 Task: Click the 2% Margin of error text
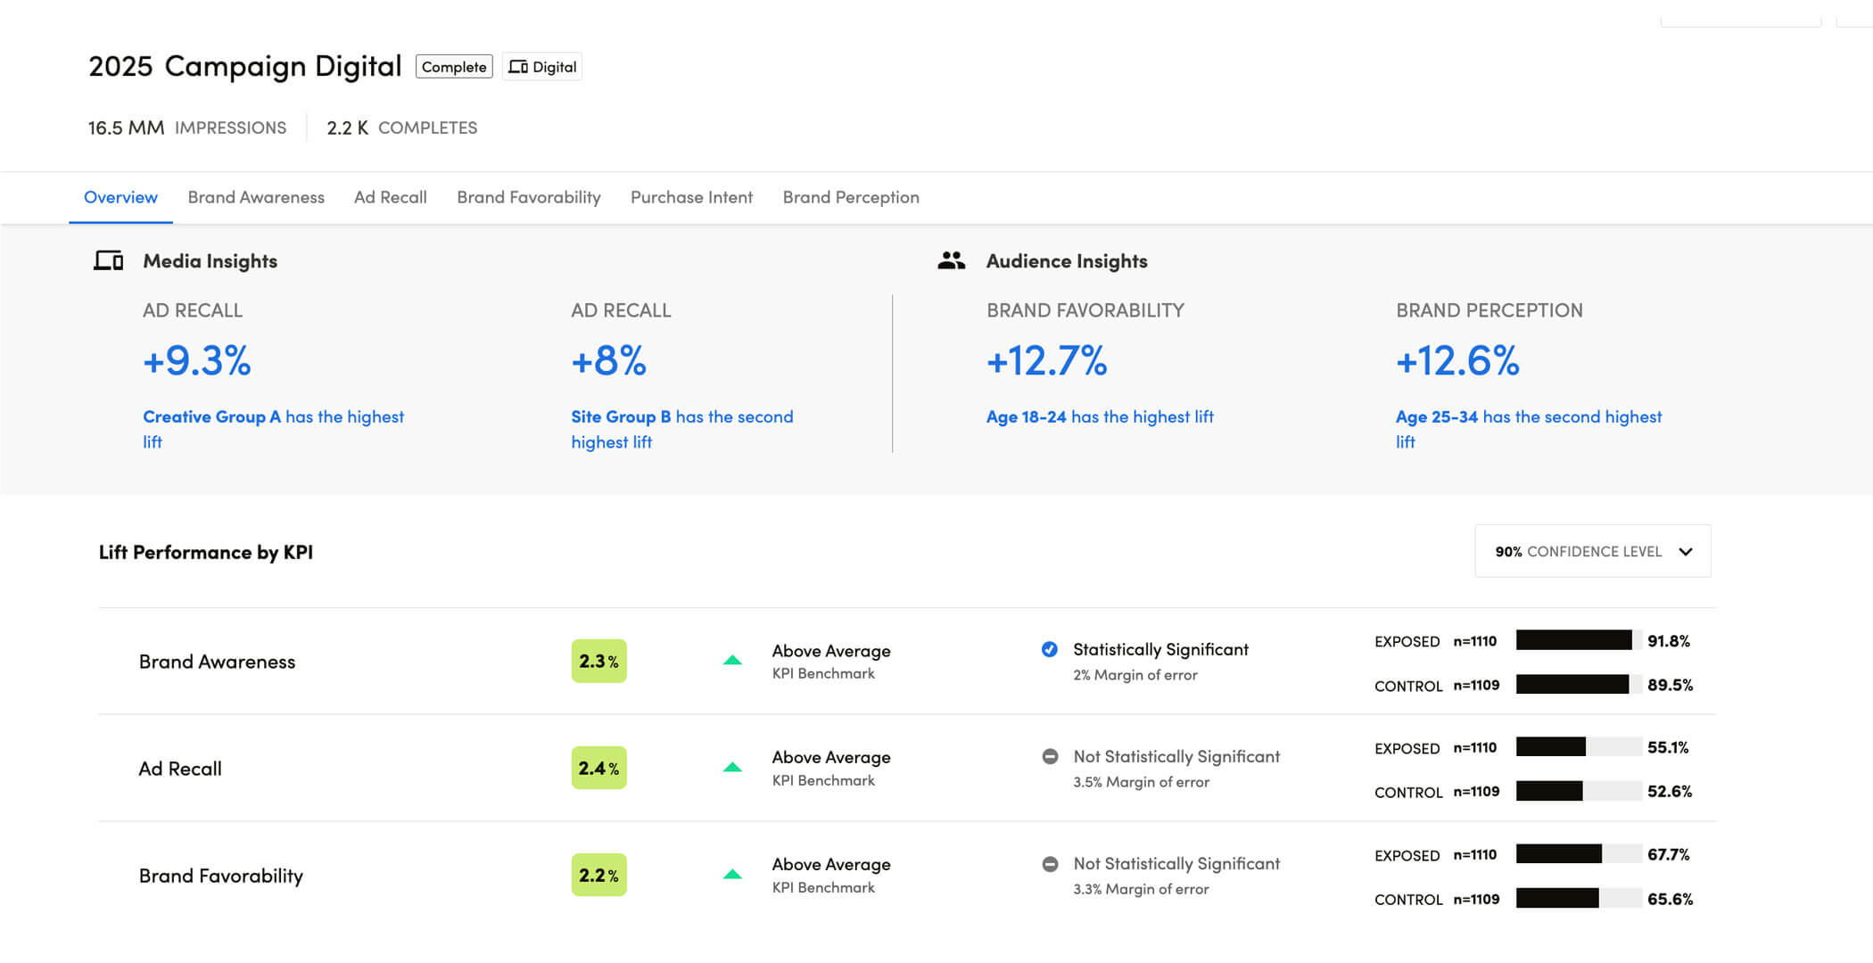(x=1135, y=675)
